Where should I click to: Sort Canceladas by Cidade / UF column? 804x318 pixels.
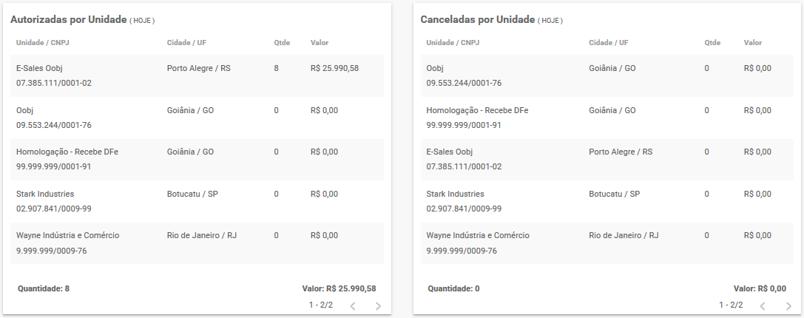coord(608,43)
